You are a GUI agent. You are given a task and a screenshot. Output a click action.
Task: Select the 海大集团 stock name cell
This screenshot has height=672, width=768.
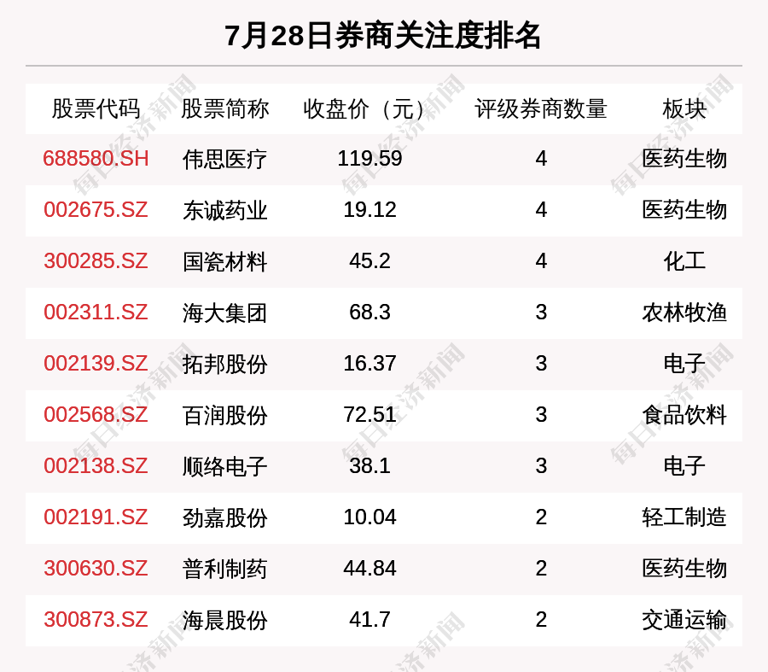click(x=225, y=313)
